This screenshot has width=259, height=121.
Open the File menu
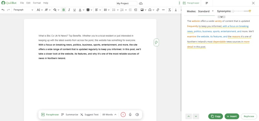[x=22, y=3]
